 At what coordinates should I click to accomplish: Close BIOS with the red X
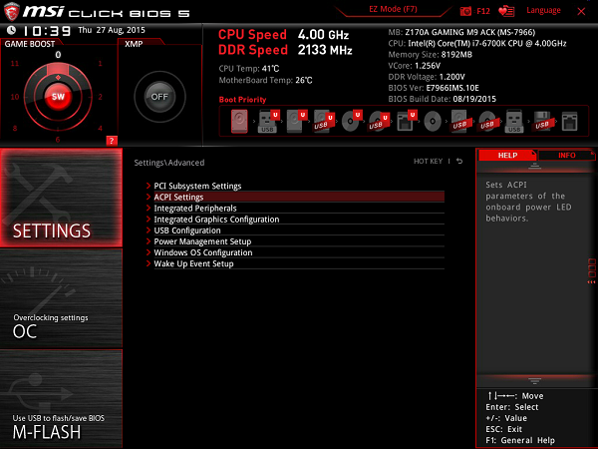click(581, 11)
